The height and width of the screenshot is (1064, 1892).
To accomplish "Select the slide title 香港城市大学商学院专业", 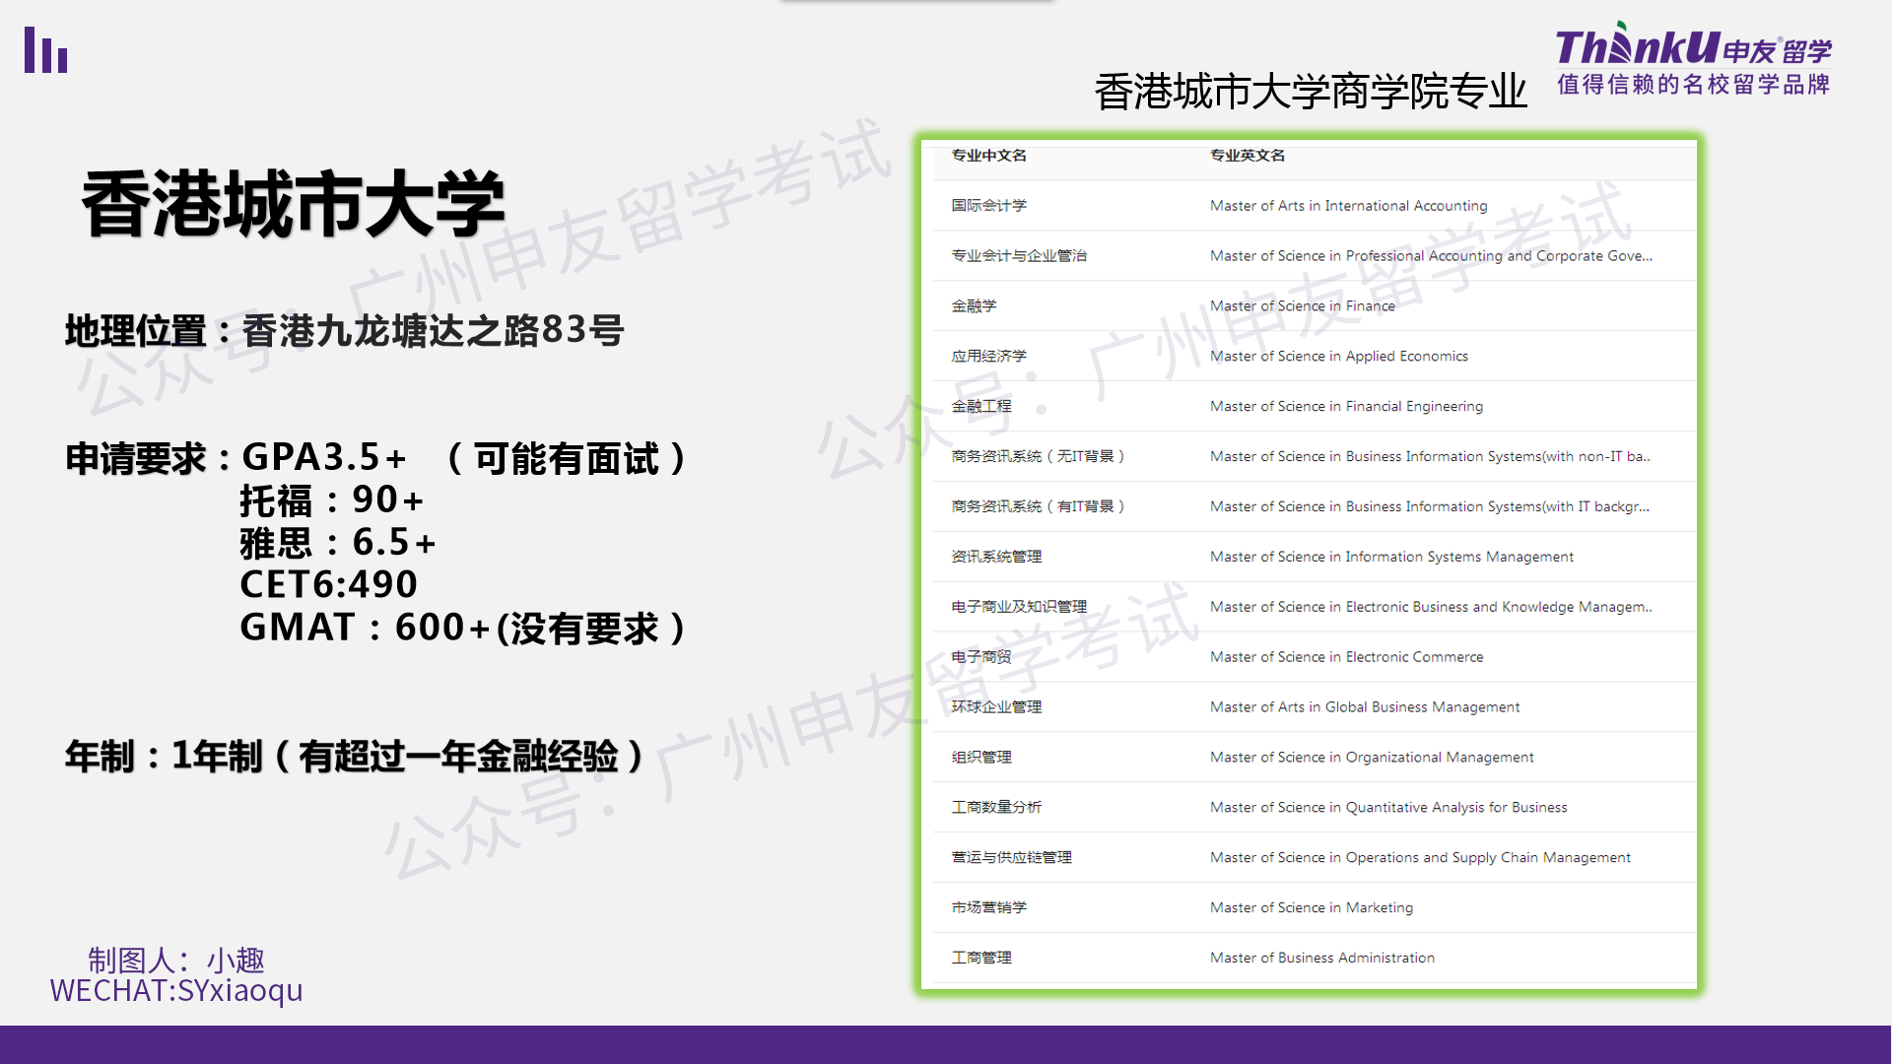I will [1310, 92].
